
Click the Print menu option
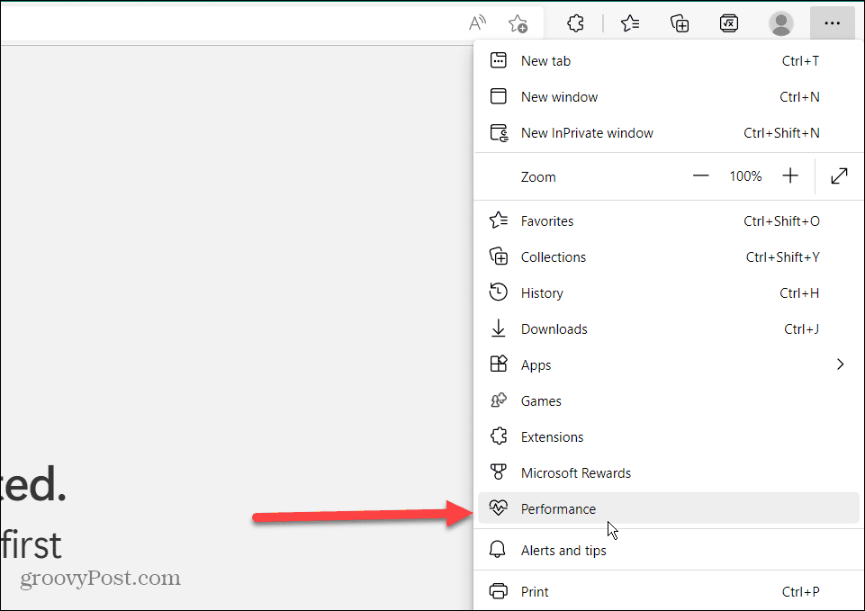[535, 592]
